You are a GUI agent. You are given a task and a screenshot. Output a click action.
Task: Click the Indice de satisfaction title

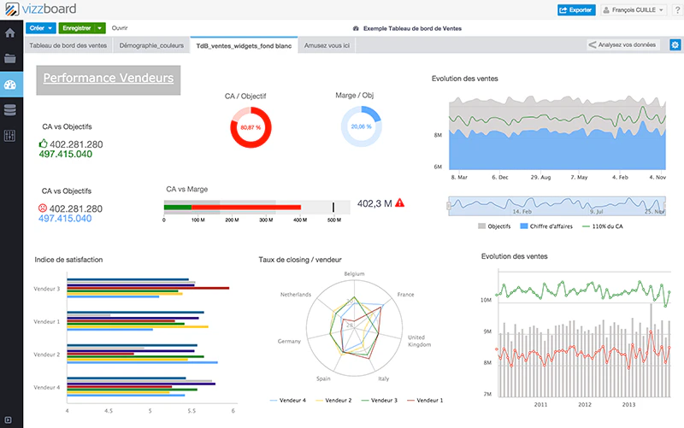click(68, 260)
